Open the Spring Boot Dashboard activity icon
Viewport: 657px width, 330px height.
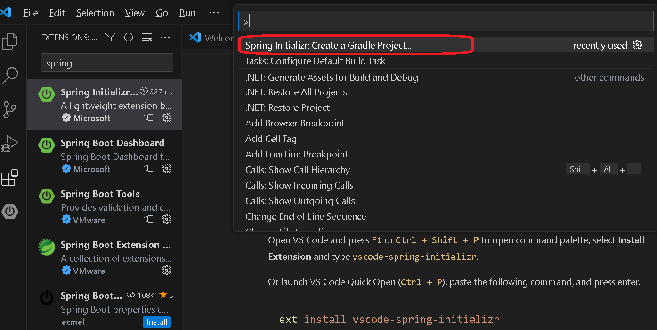click(x=10, y=212)
